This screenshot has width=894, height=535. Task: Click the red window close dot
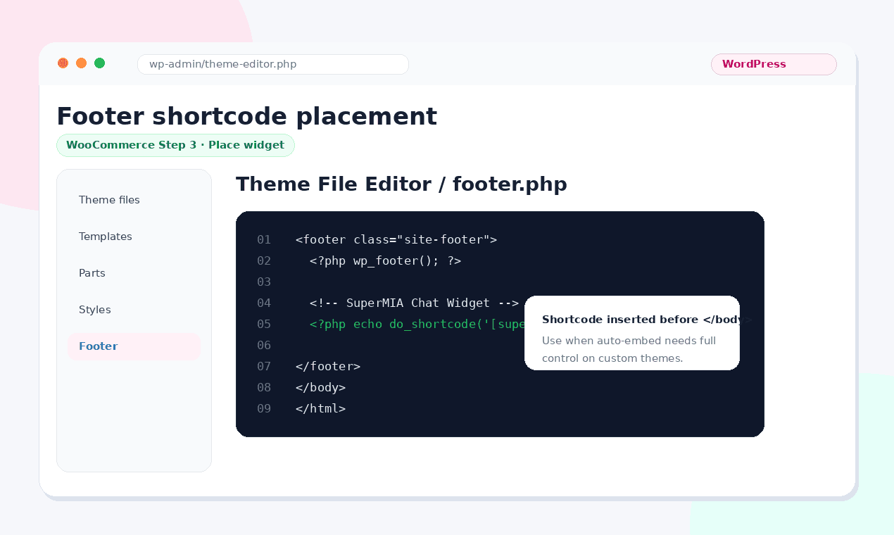(x=63, y=63)
